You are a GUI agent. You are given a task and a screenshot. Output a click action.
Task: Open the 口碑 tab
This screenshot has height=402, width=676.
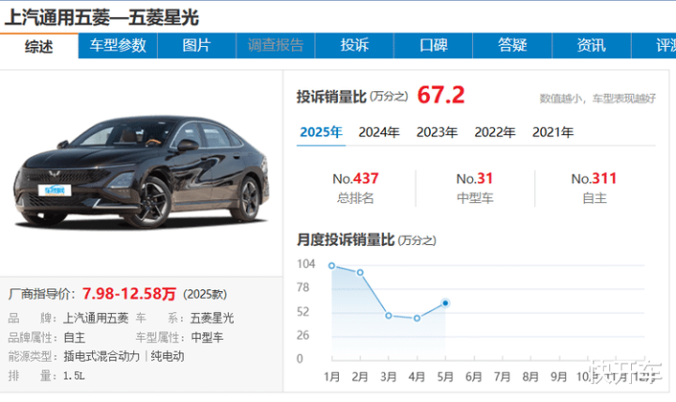tap(433, 45)
